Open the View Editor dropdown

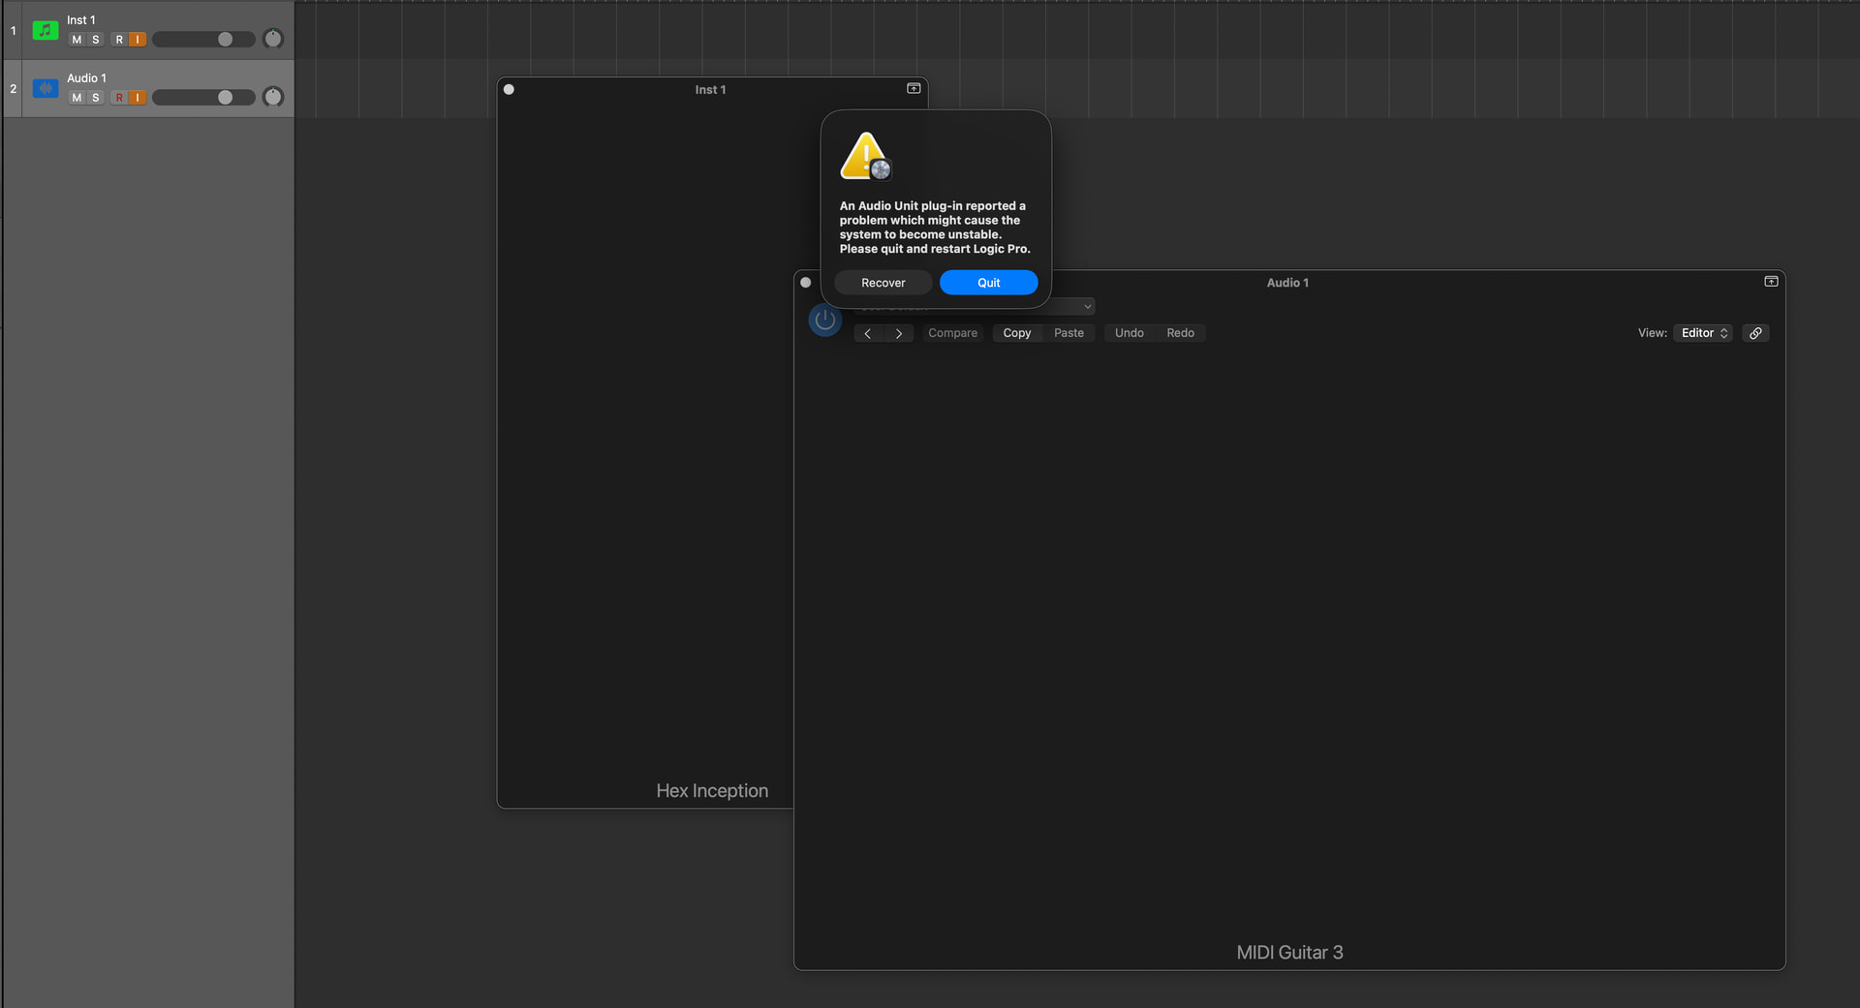(1703, 333)
